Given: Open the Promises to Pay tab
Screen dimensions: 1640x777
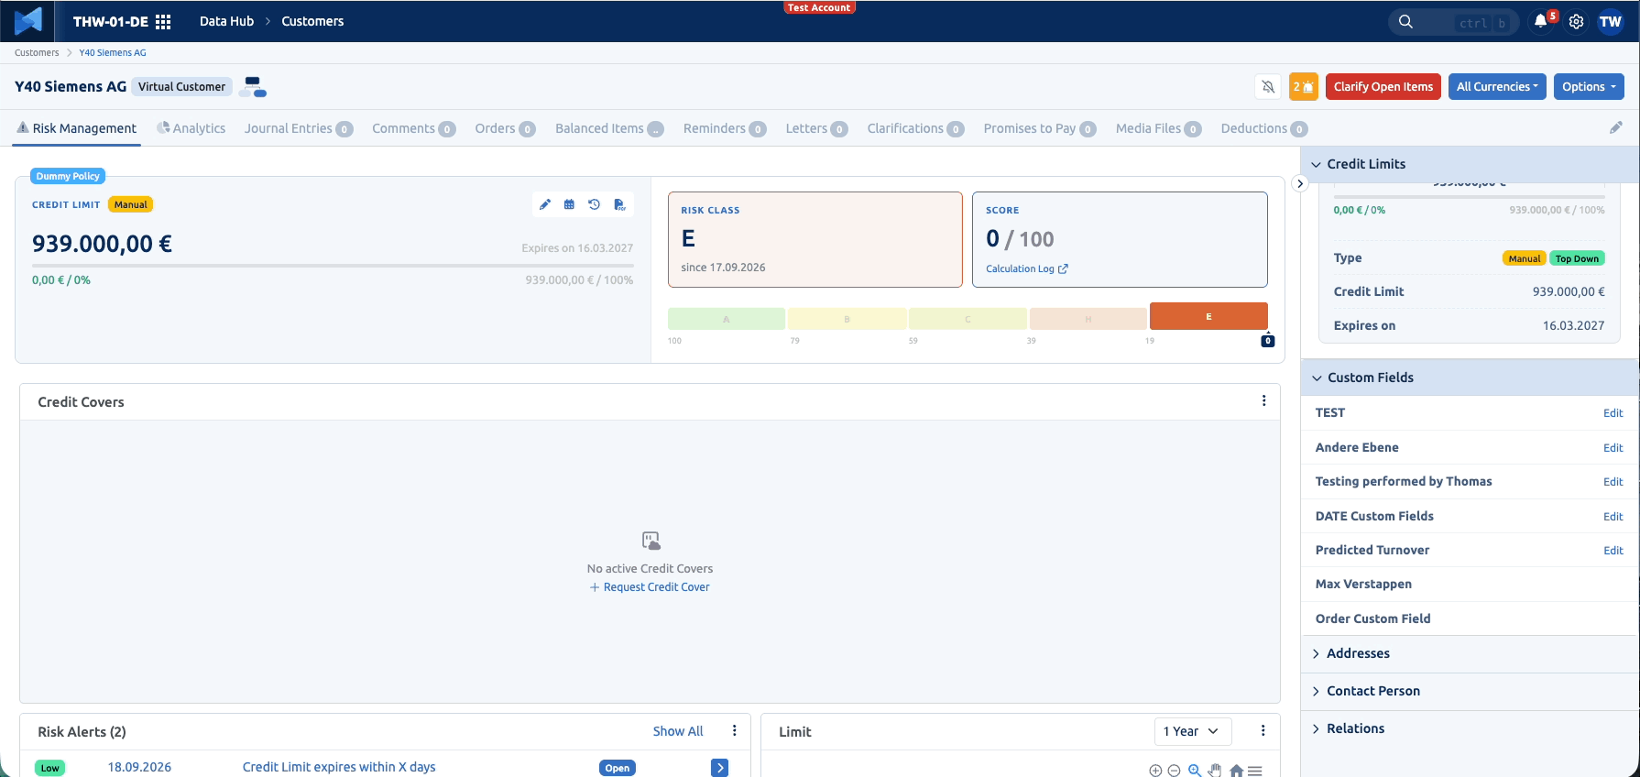Looking at the screenshot, I should click(1040, 128).
